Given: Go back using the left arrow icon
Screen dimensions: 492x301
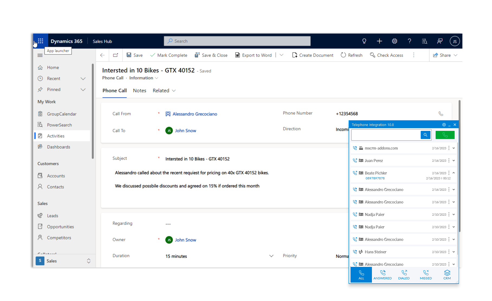Looking at the screenshot, I should (102, 55).
